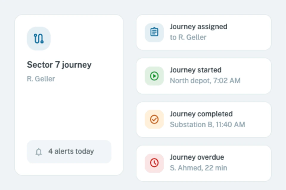Click the 'S. Ahmed, 22 min' detail text
Viewport: 286px width, 190px height.
click(x=198, y=168)
